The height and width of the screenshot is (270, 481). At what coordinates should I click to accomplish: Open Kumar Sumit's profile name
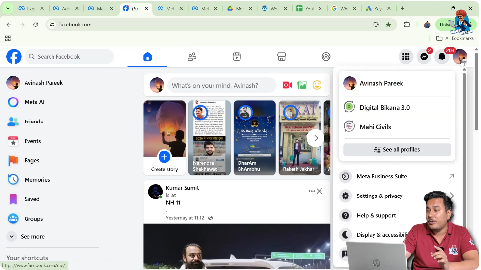coord(182,188)
